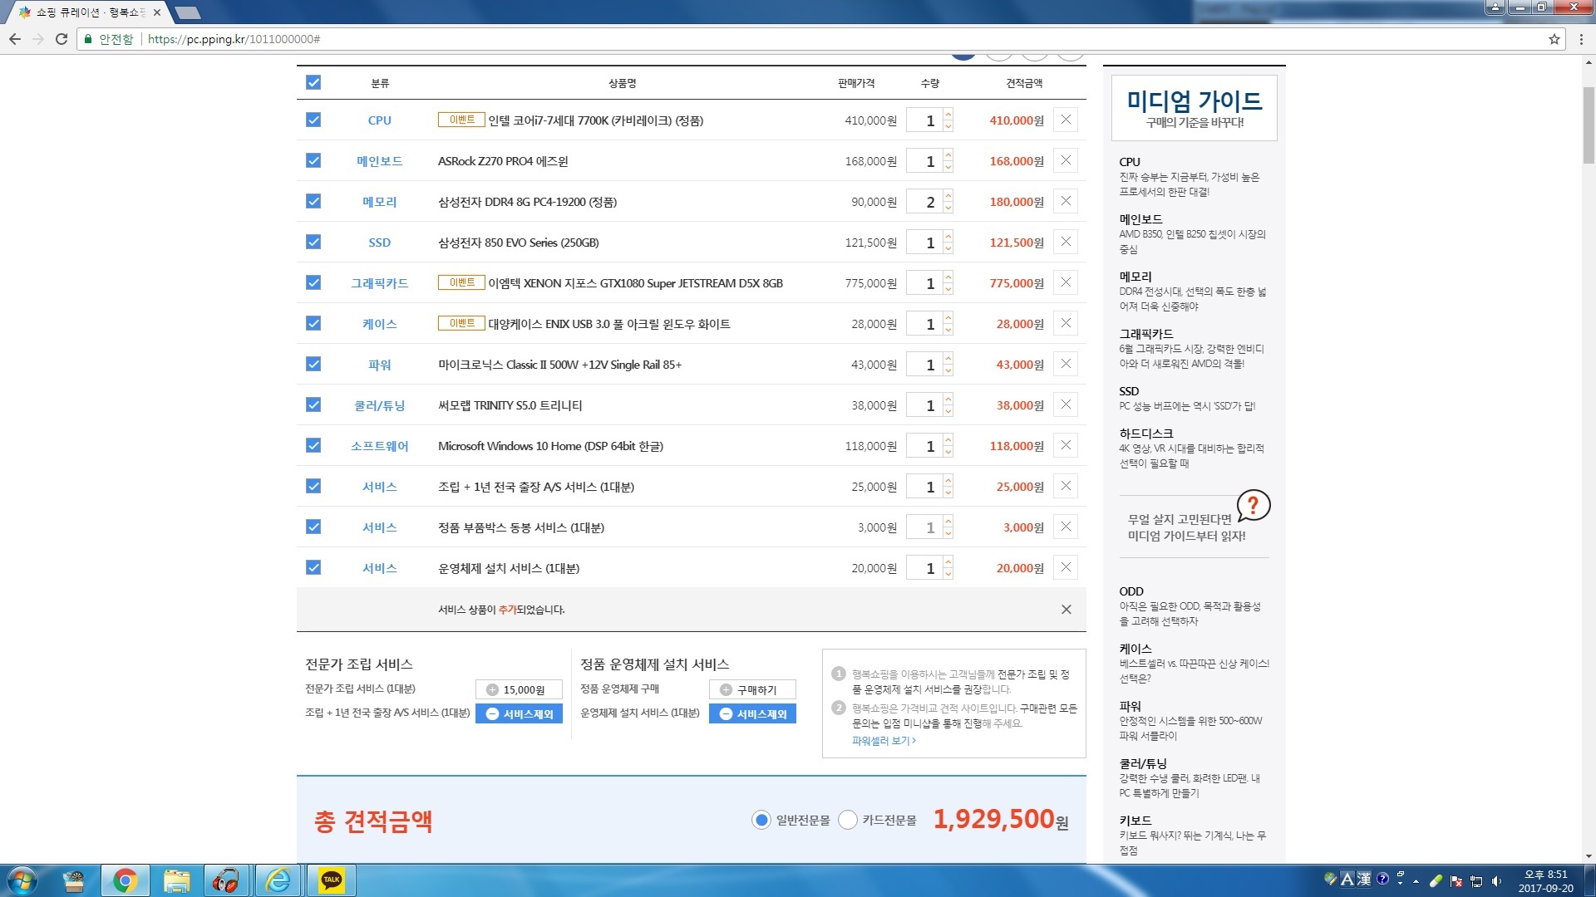Open KakaoTalk from the taskbar

tap(332, 880)
